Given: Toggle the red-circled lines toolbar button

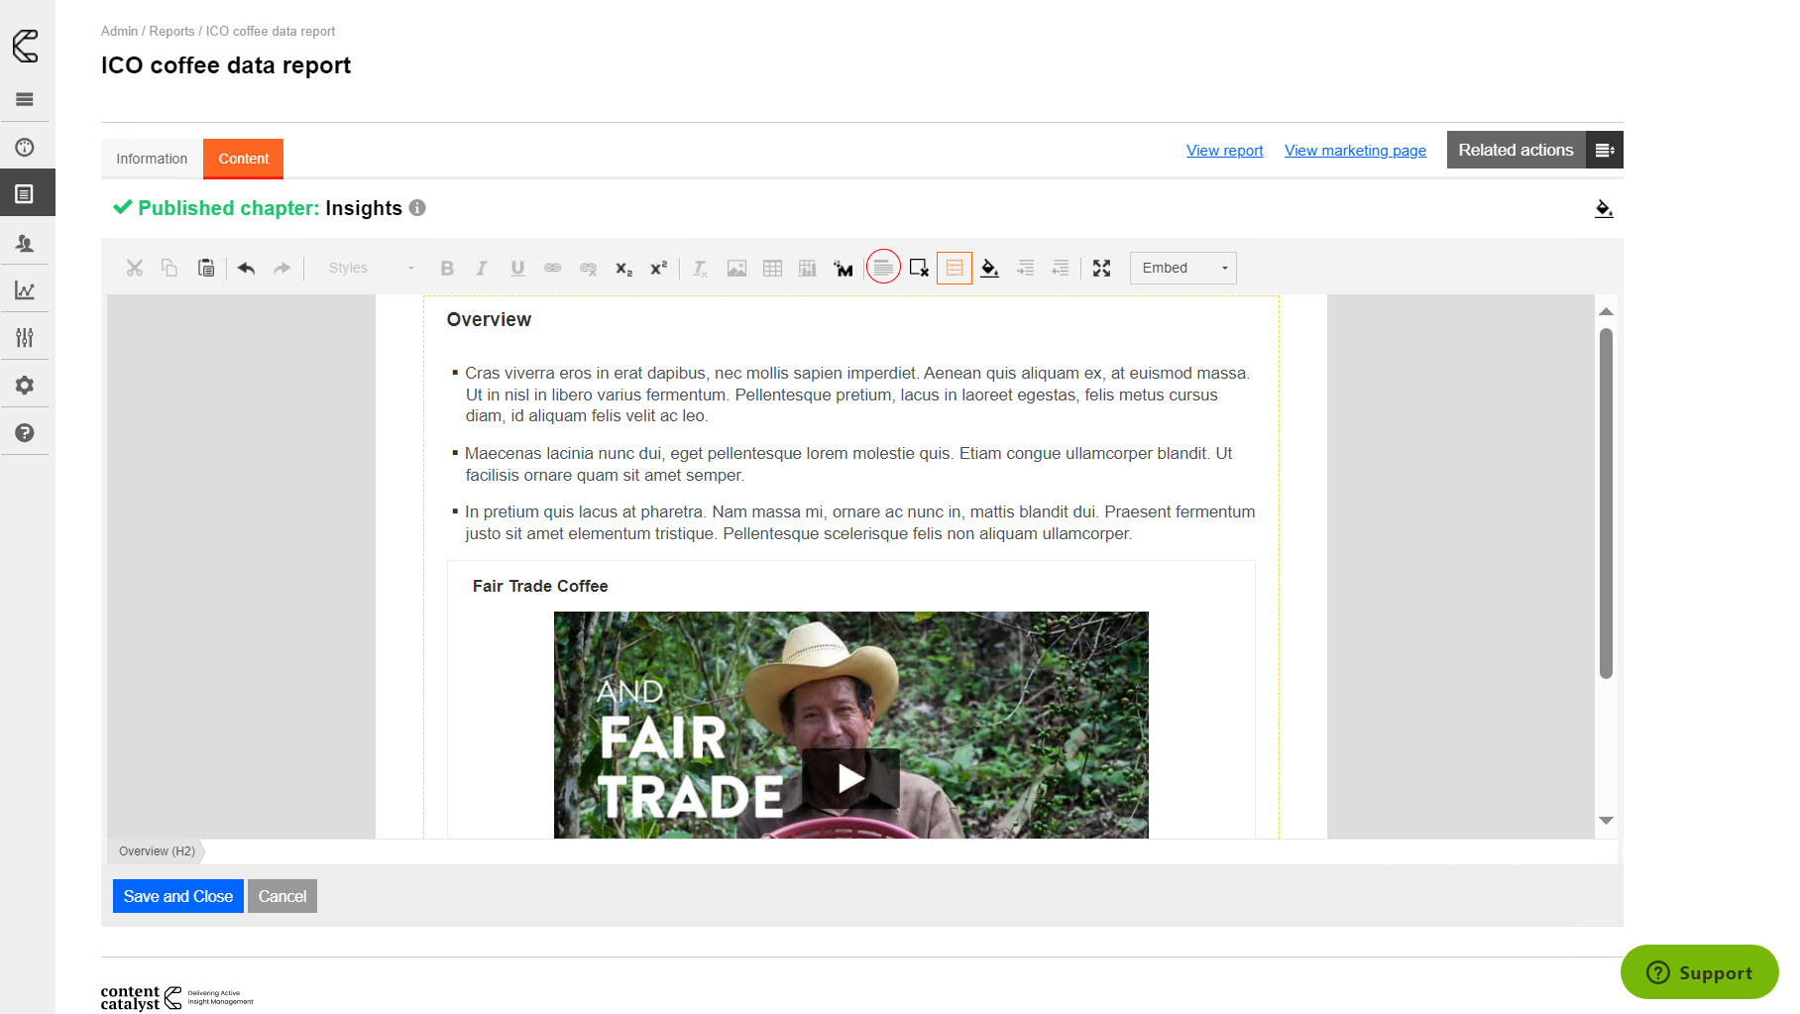Looking at the screenshot, I should coord(883,268).
